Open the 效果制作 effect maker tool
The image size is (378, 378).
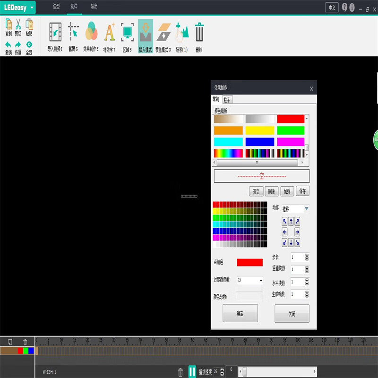pos(91,32)
